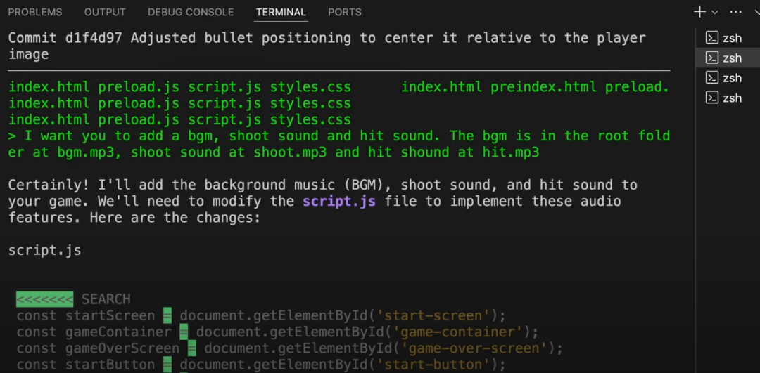Switch to the fourth zsh terminal
760x373 pixels.
pyautogui.click(x=724, y=98)
